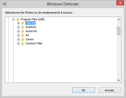The height and width of the screenshot is (98, 126).
Task: Click the Audacity folder icon
Action: point(23,27)
